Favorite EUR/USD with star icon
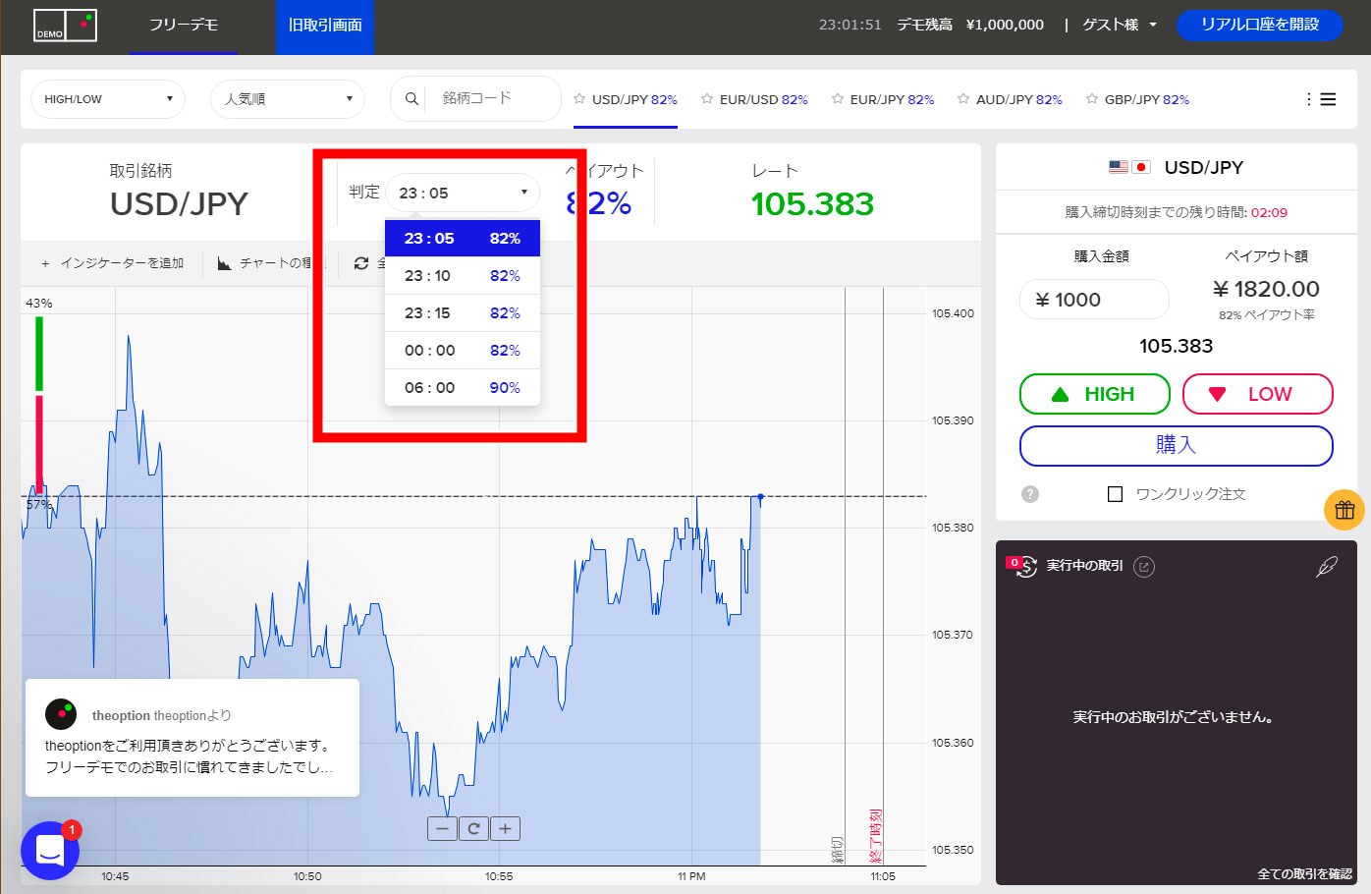Image resolution: width=1371 pixels, height=894 pixels. coord(707,98)
